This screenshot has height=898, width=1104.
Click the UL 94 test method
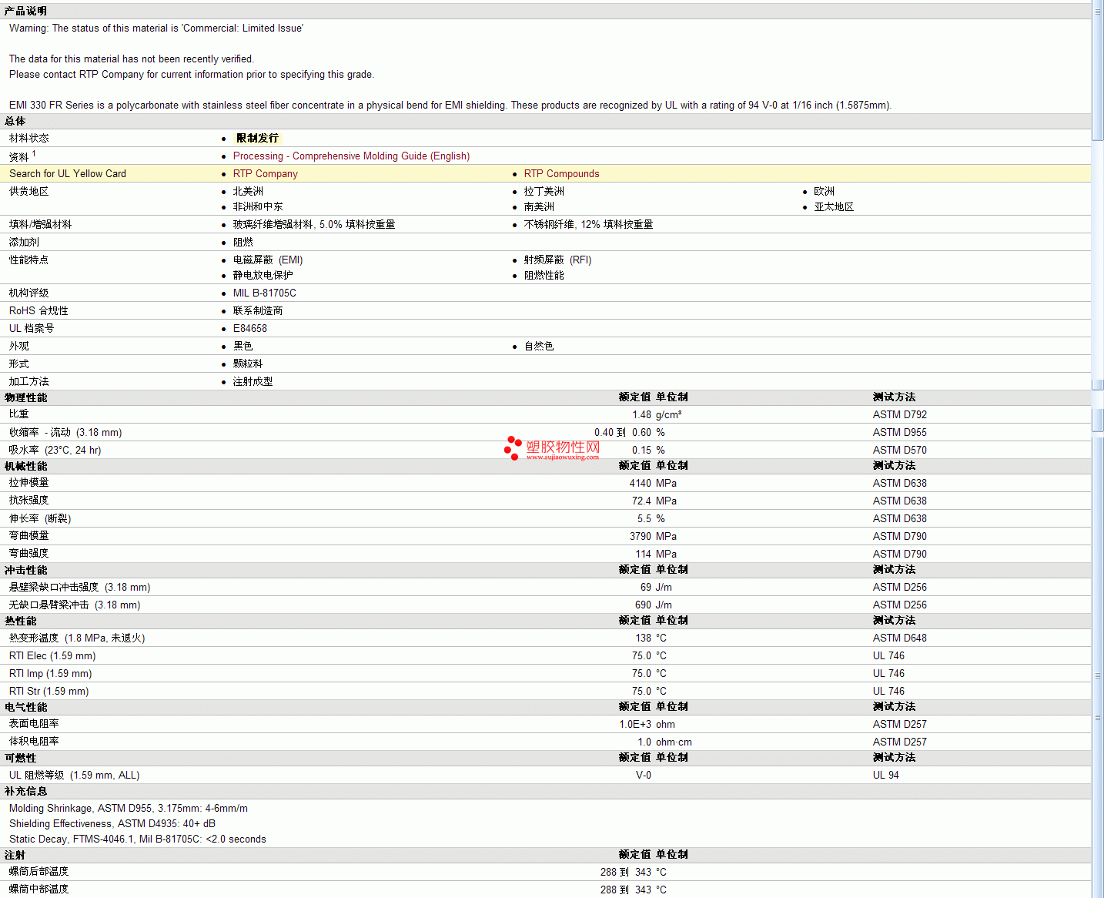[x=885, y=775]
